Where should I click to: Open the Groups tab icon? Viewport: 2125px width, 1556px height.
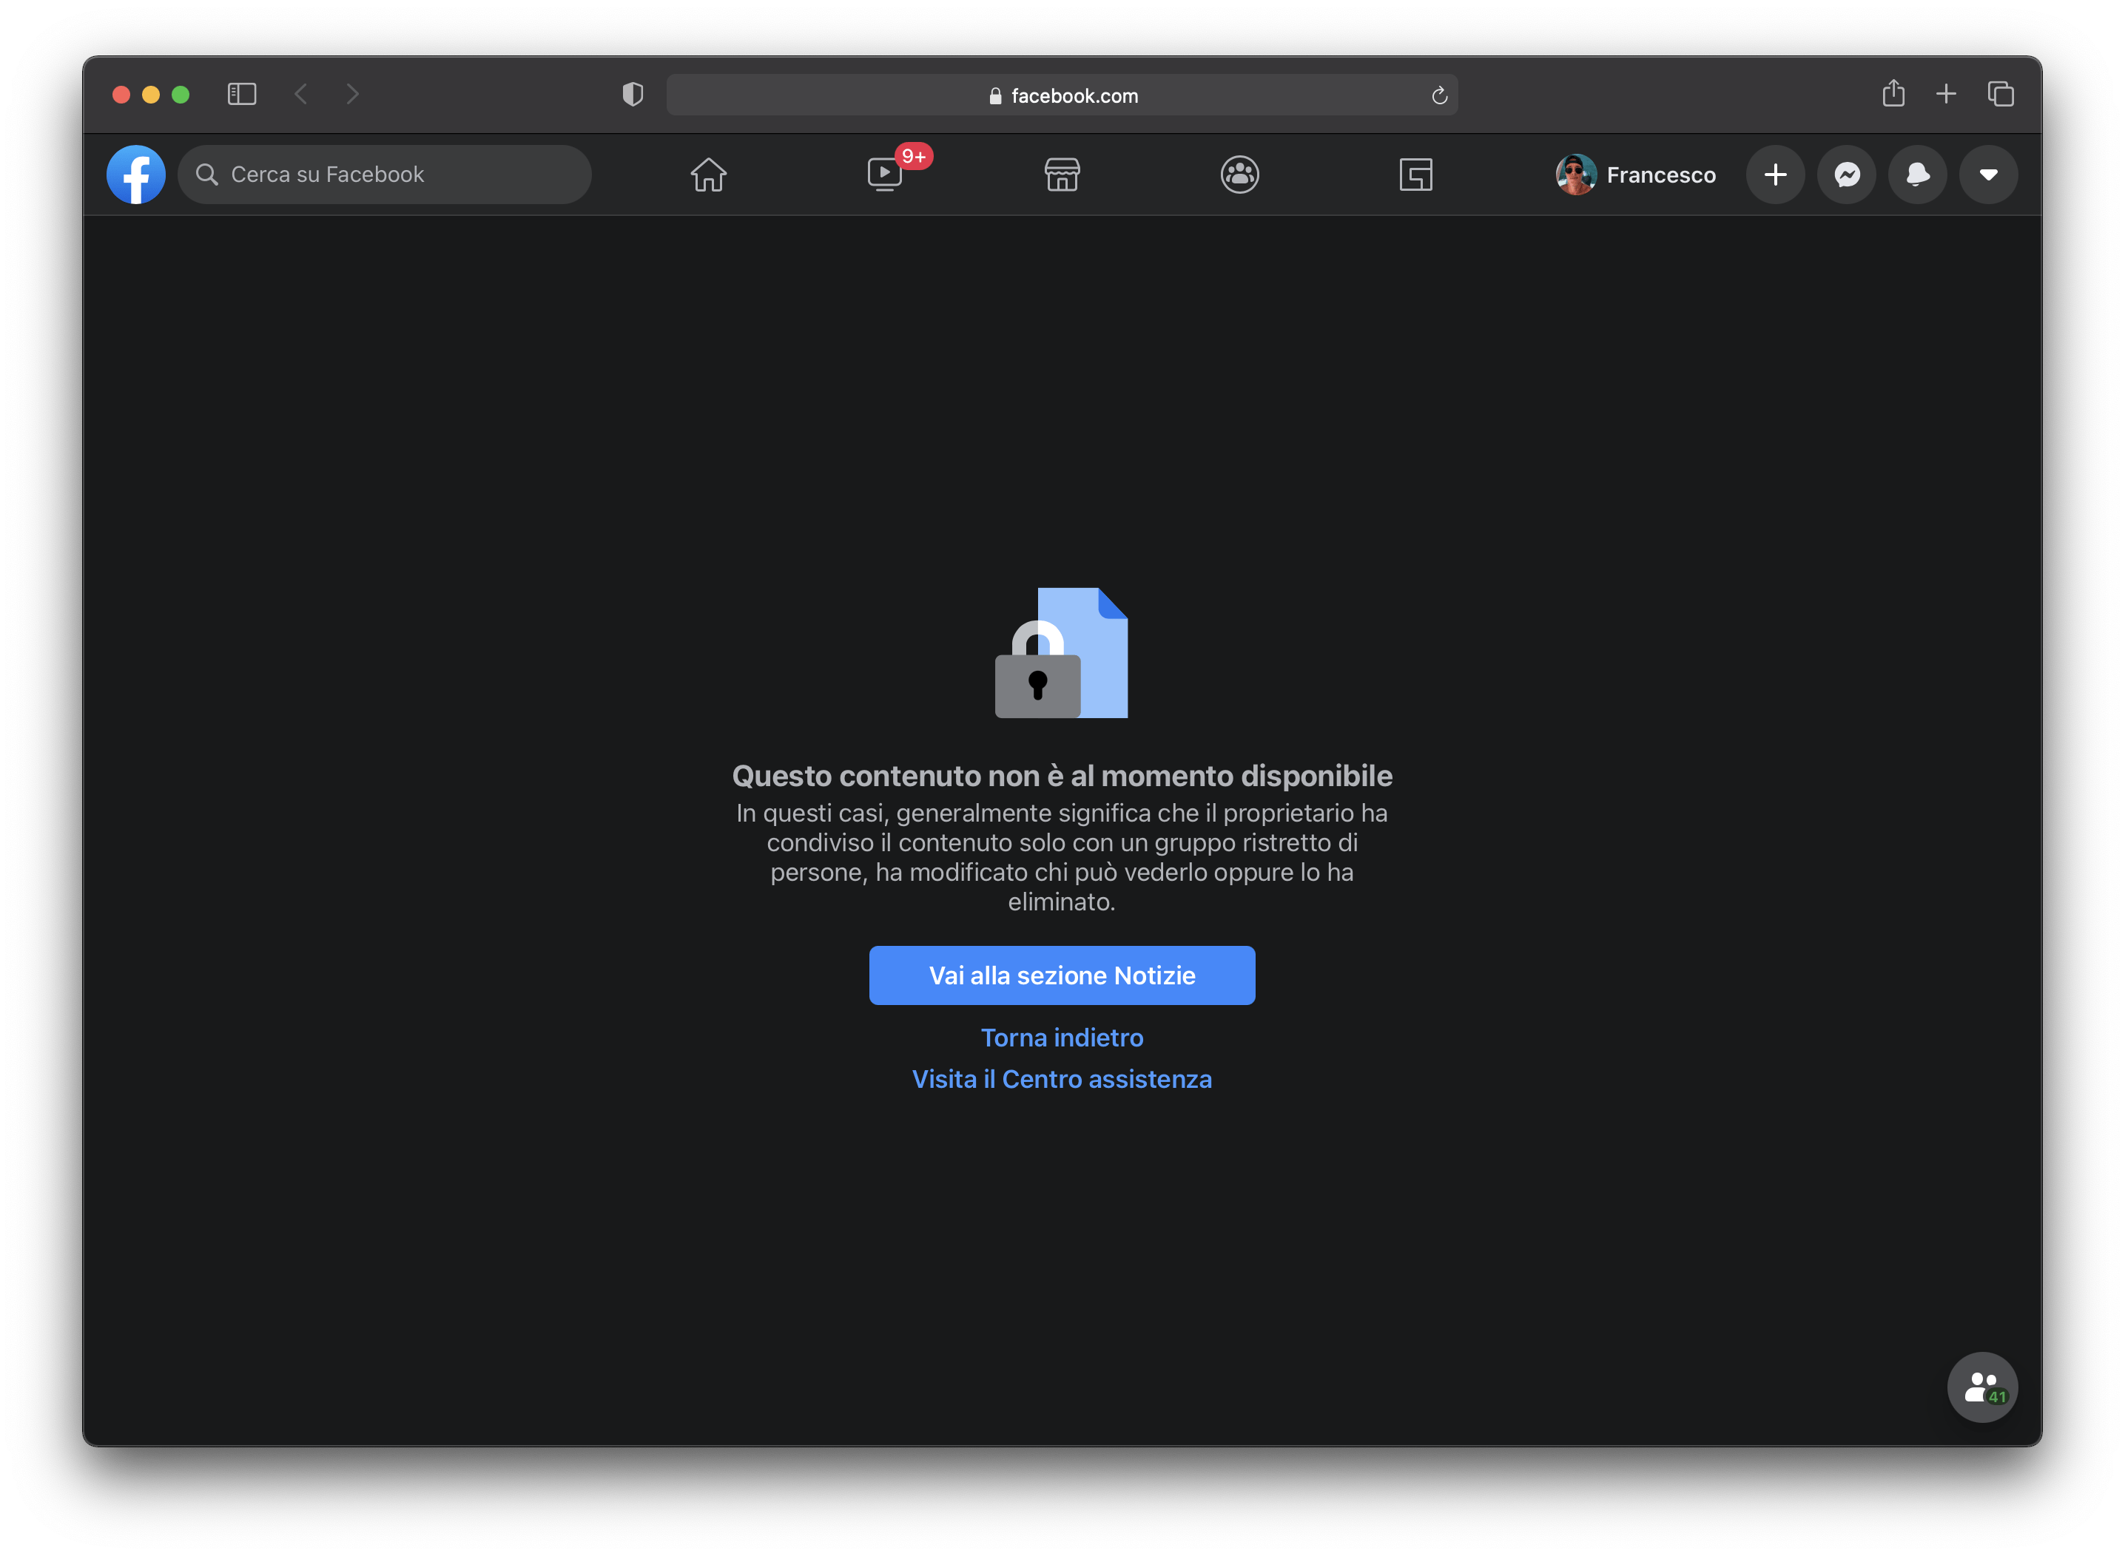tap(1239, 175)
